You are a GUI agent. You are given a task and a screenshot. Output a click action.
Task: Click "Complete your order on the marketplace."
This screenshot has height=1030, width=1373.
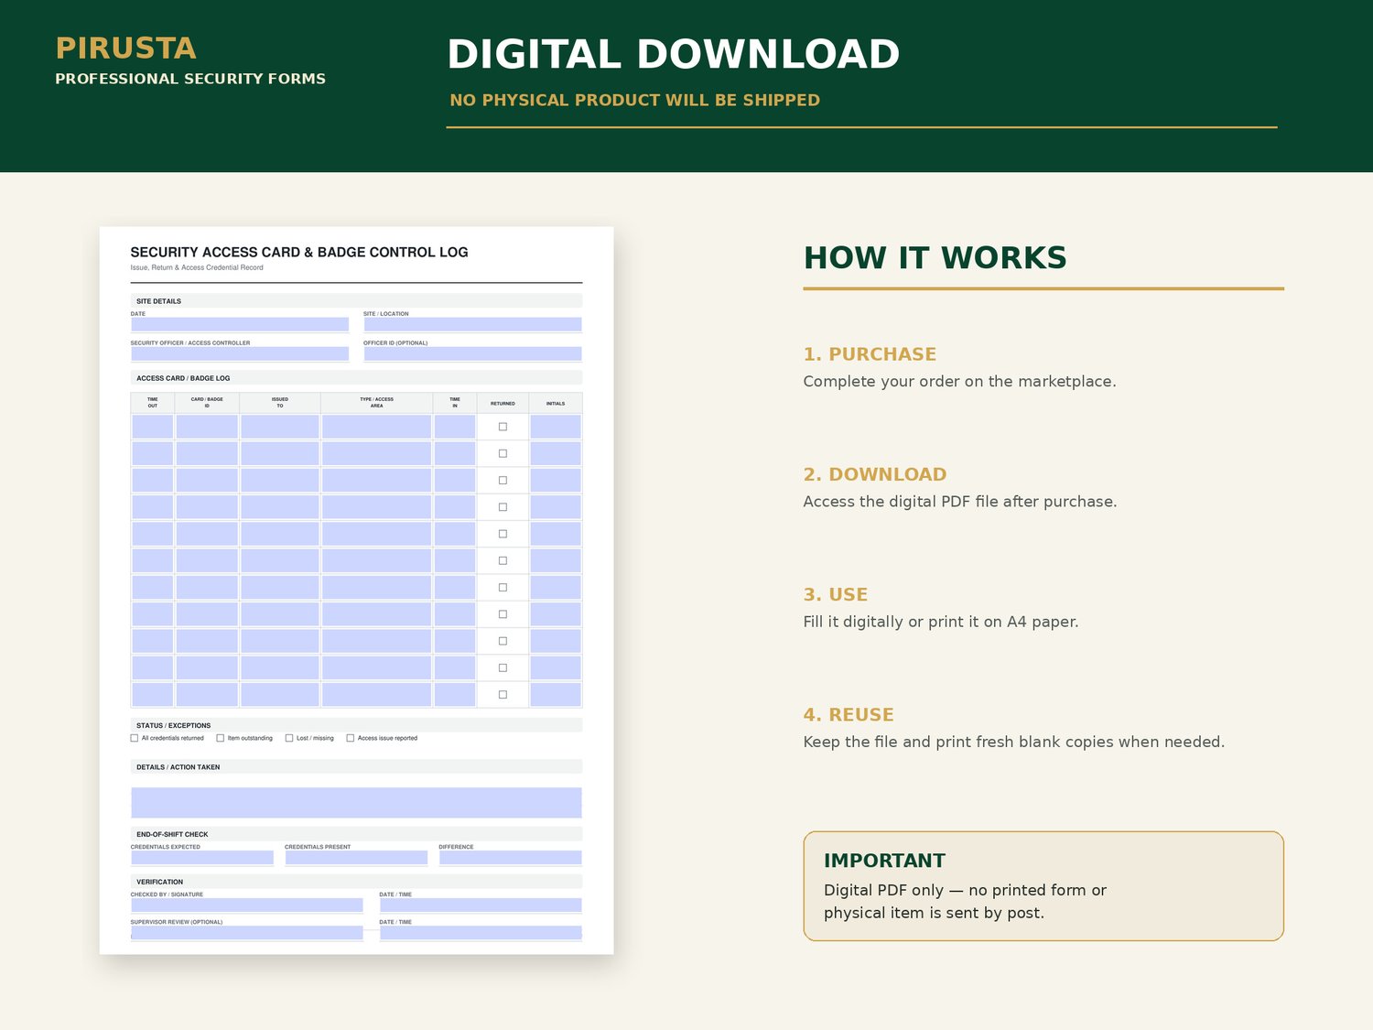959,382
